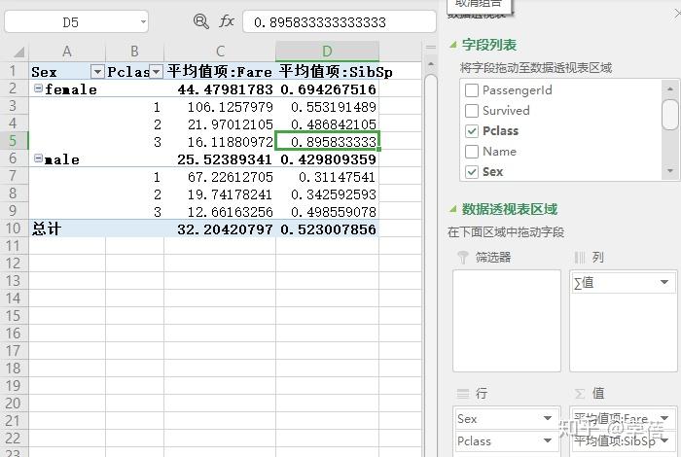Open the 平均值项:SibSp value field dropdown
This screenshot has width=681, height=457.
point(664,440)
